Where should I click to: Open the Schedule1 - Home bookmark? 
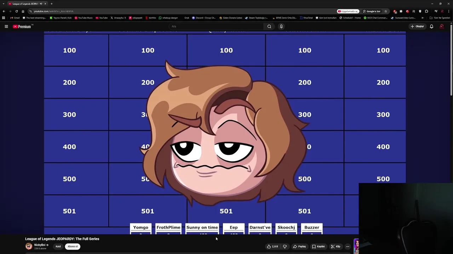pos(350,18)
